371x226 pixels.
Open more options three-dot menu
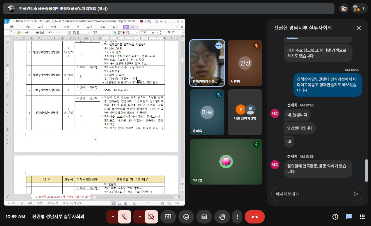click(x=237, y=217)
